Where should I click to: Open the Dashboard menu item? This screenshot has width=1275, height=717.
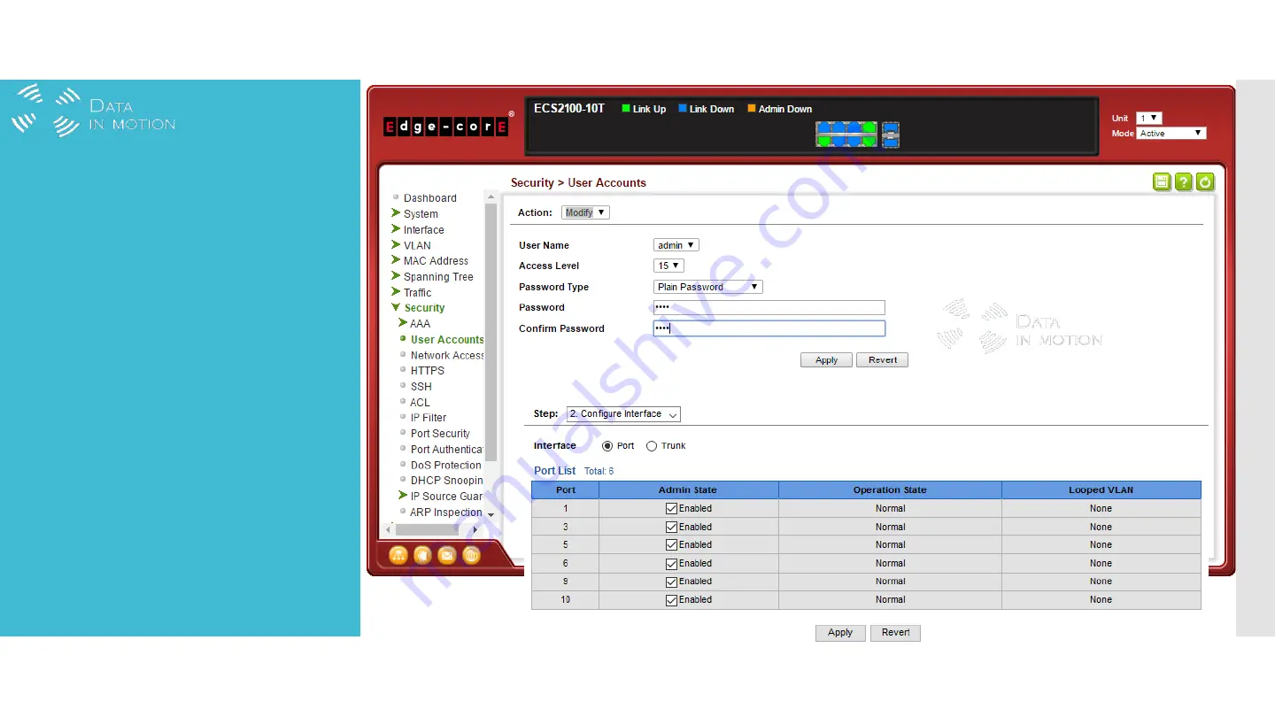[x=430, y=198]
